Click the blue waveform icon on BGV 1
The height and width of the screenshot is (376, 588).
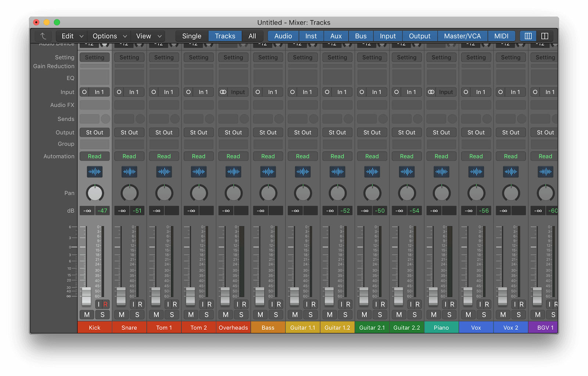coord(545,172)
